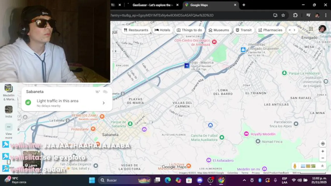Filter map by Restaurants
331x186 pixels.
(x=136, y=30)
